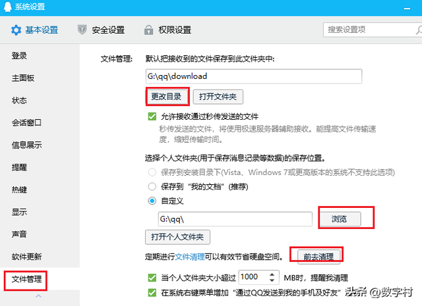Focus the 搜索设置项 search box
Screen dimensions: 422x306
click(373, 30)
